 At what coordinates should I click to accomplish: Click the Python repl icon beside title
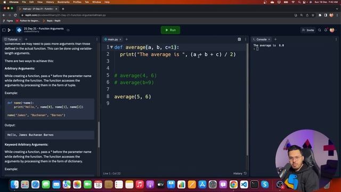pyautogui.click(x=19, y=30)
